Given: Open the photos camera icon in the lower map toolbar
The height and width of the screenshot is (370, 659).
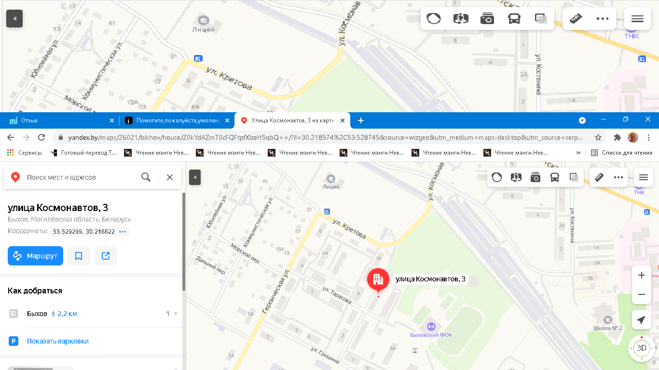Looking at the screenshot, I should (x=535, y=177).
